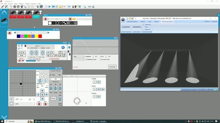Toggle the Advanced checkbox in Easy View
The height and width of the screenshot is (123, 220).
(x=144, y=24)
